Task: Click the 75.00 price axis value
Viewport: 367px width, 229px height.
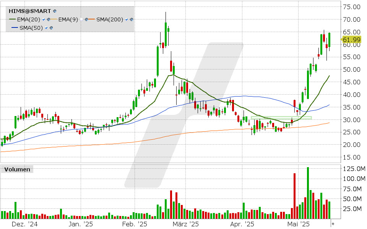Action: pyautogui.click(x=352, y=7)
